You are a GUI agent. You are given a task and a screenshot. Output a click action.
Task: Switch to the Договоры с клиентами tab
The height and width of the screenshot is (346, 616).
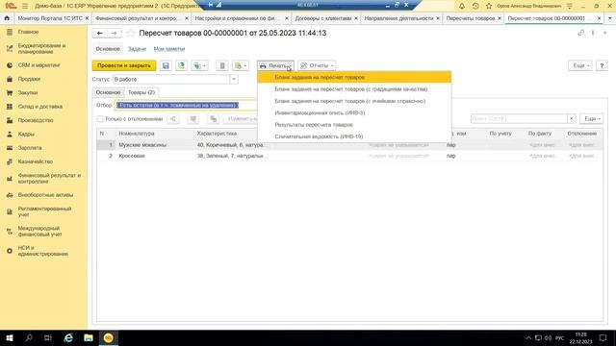323,18
